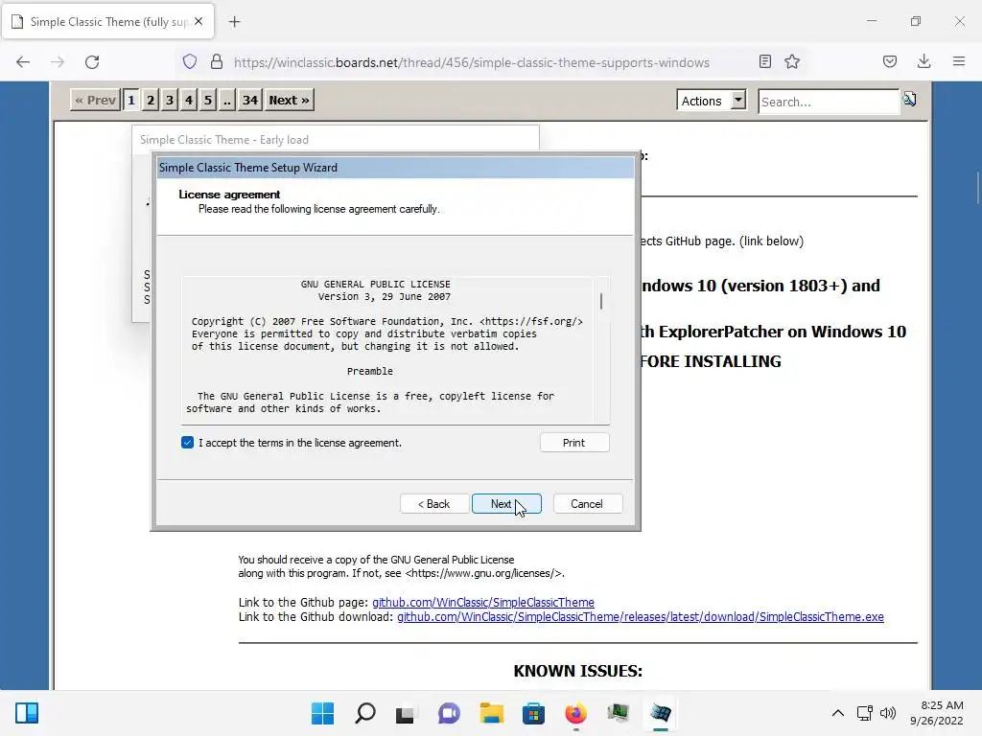Screen dimensions: 982x736
Task: Open the downloads panel icon
Action: click(924, 62)
